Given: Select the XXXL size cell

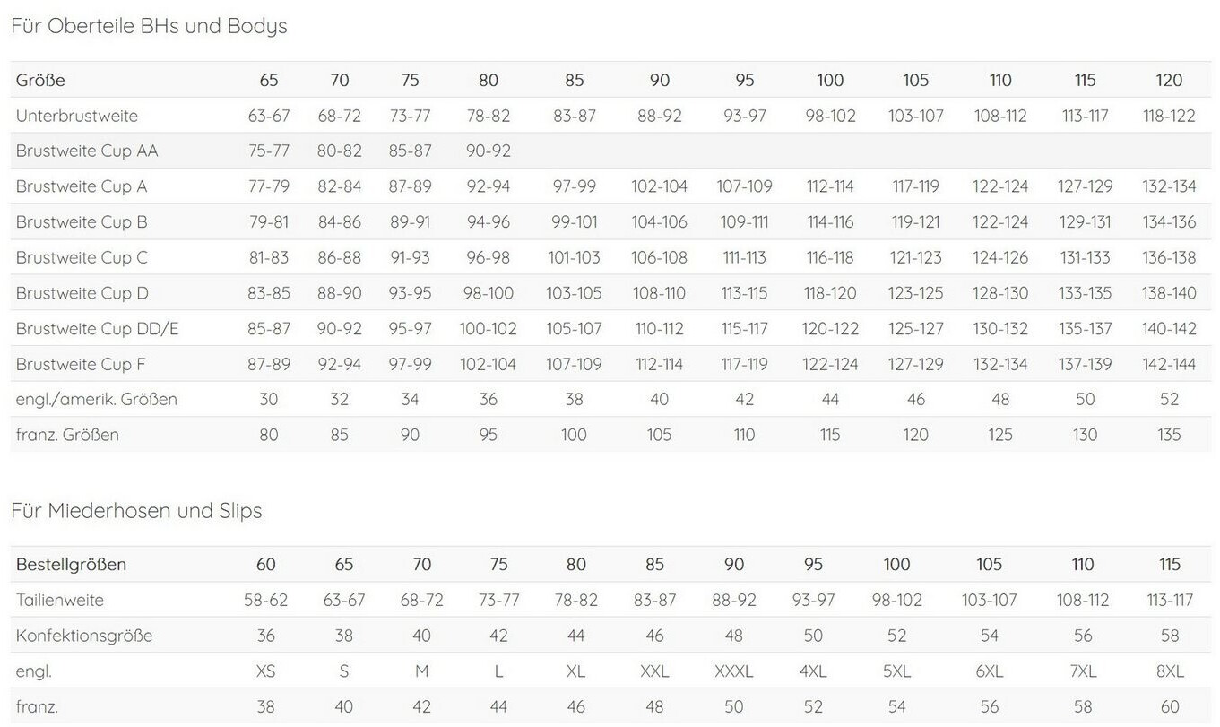Looking at the screenshot, I should pos(734,671).
